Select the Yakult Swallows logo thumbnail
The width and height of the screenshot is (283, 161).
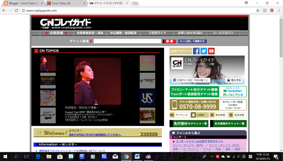147,98
